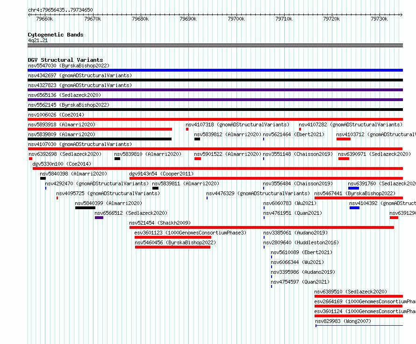
Task: Open nsv3556484 (Chaisson2019) label
Action: click(x=298, y=183)
